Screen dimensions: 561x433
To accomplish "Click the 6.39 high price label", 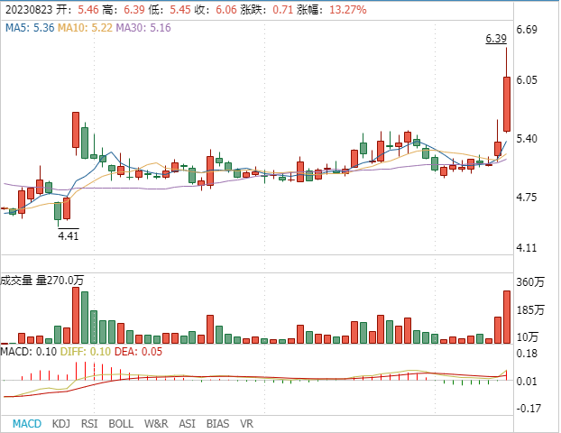I will [x=496, y=38].
